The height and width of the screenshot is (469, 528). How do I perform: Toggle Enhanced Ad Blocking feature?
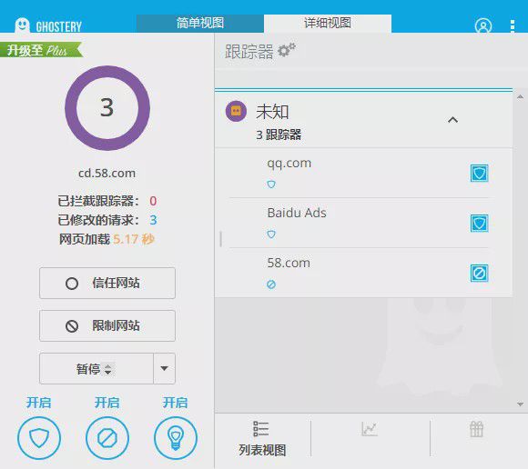click(107, 438)
